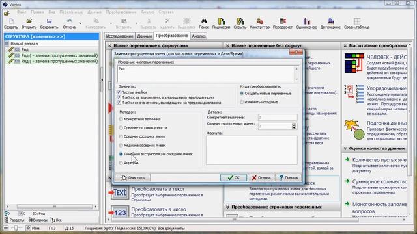Collapse Новые переменные без формул section
417x234 pixels.
pyautogui.click(x=227, y=46)
